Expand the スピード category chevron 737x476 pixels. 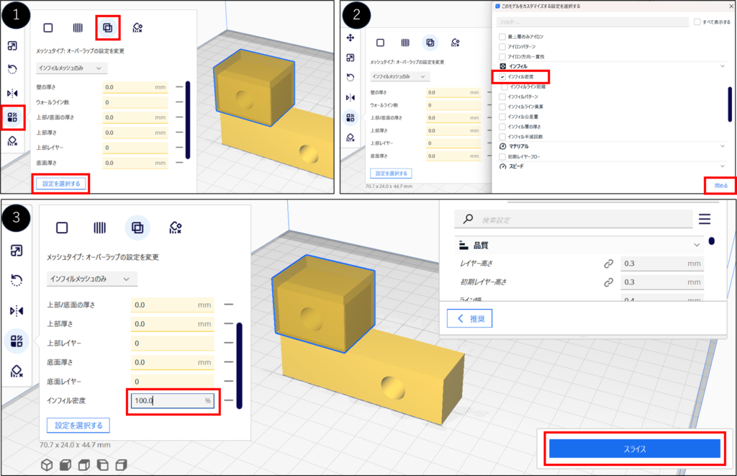click(723, 166)
